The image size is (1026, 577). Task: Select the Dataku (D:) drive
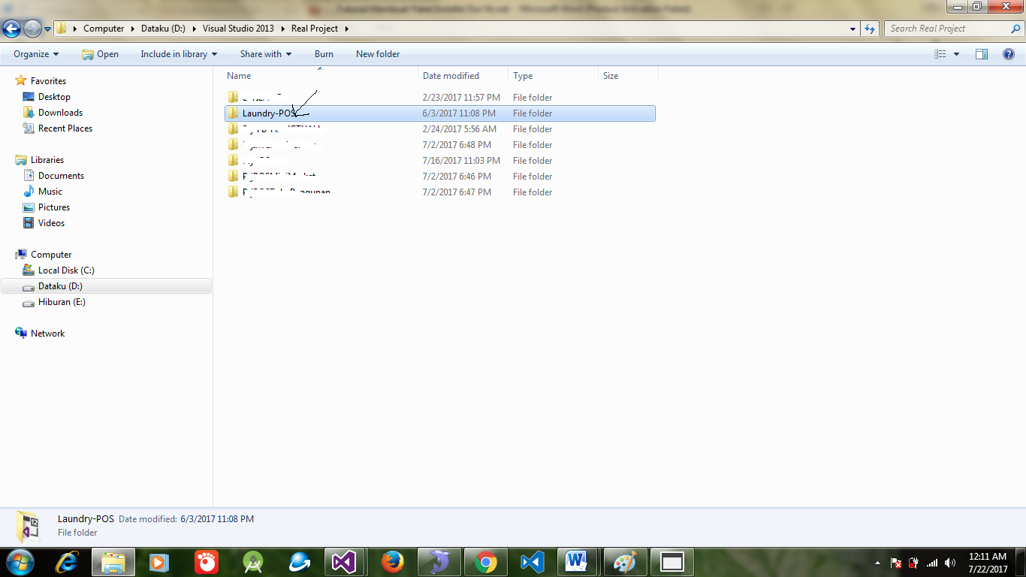point(60,285)
